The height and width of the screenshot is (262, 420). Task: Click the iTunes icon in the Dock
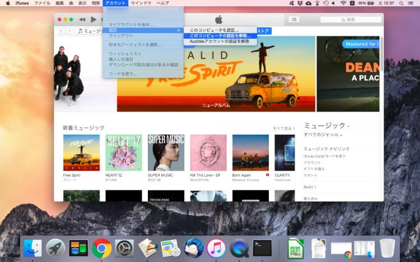tap(216, 249)
